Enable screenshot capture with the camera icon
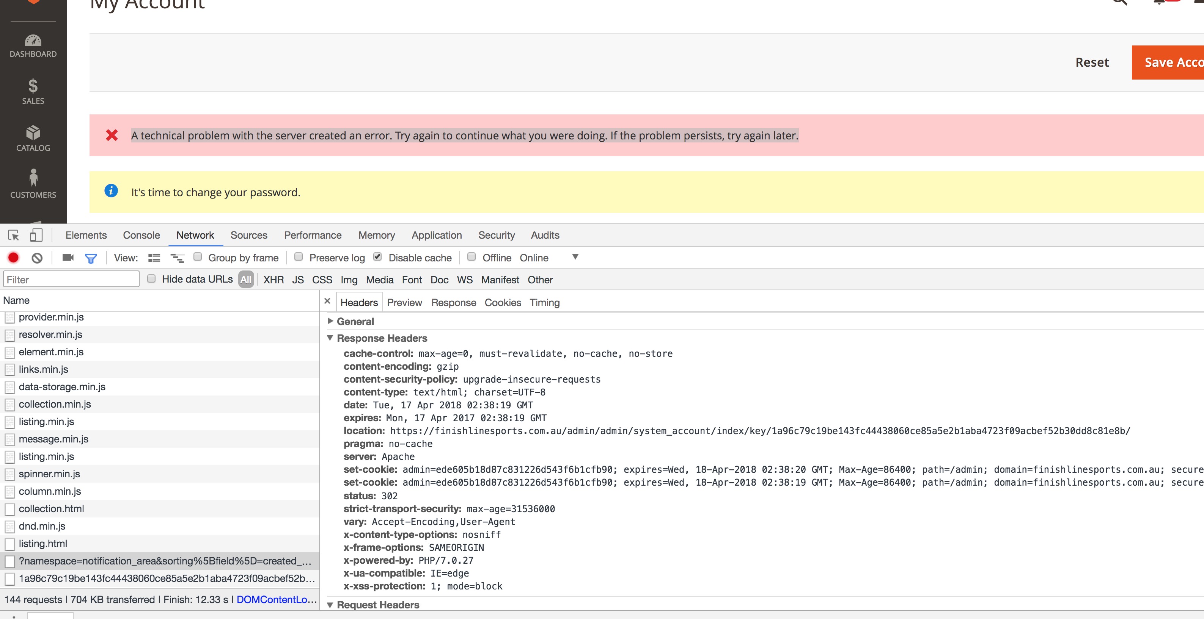Viewport: 1204px width, 619px height. (67, 258)
